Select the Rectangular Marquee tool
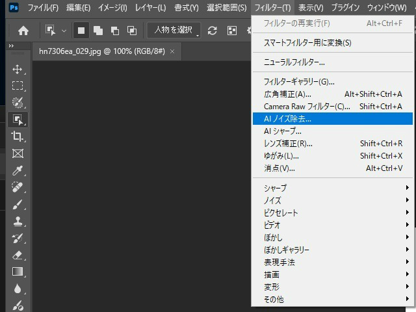416x312 pixels. pyautogui.click(x=18, y=86)
